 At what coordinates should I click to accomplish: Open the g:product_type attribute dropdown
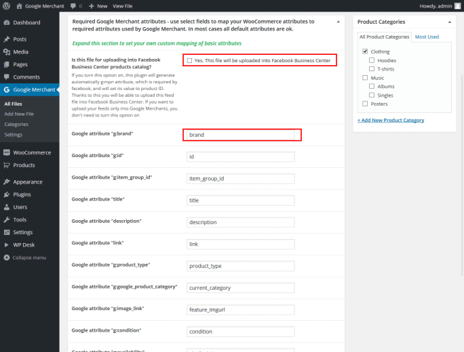(x=241, y=266)
